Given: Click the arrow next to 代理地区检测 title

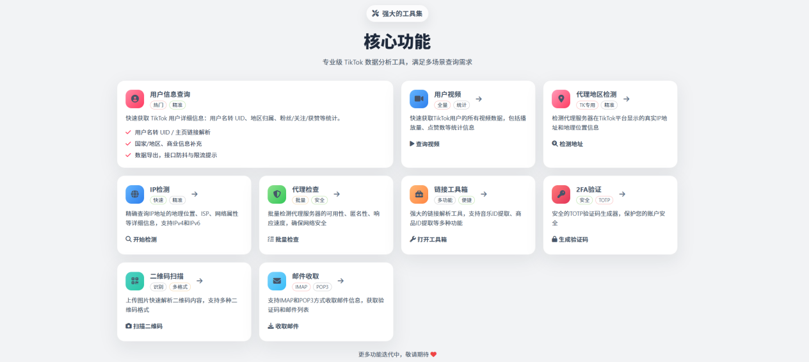Looking at the screenshot, I should point(627,99).
